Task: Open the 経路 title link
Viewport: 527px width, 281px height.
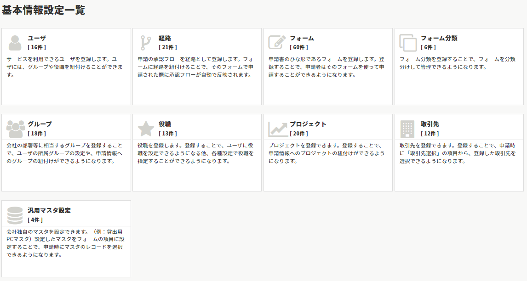Action: click(165, 38)
